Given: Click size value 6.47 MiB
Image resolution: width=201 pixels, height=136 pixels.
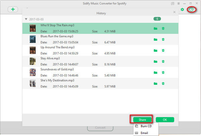Looking at the screenshot, I should click(110, 42).
